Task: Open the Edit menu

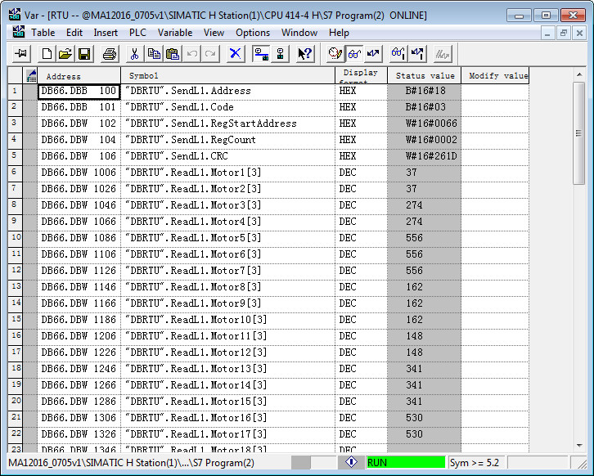Action: click(x=74, y=33)
